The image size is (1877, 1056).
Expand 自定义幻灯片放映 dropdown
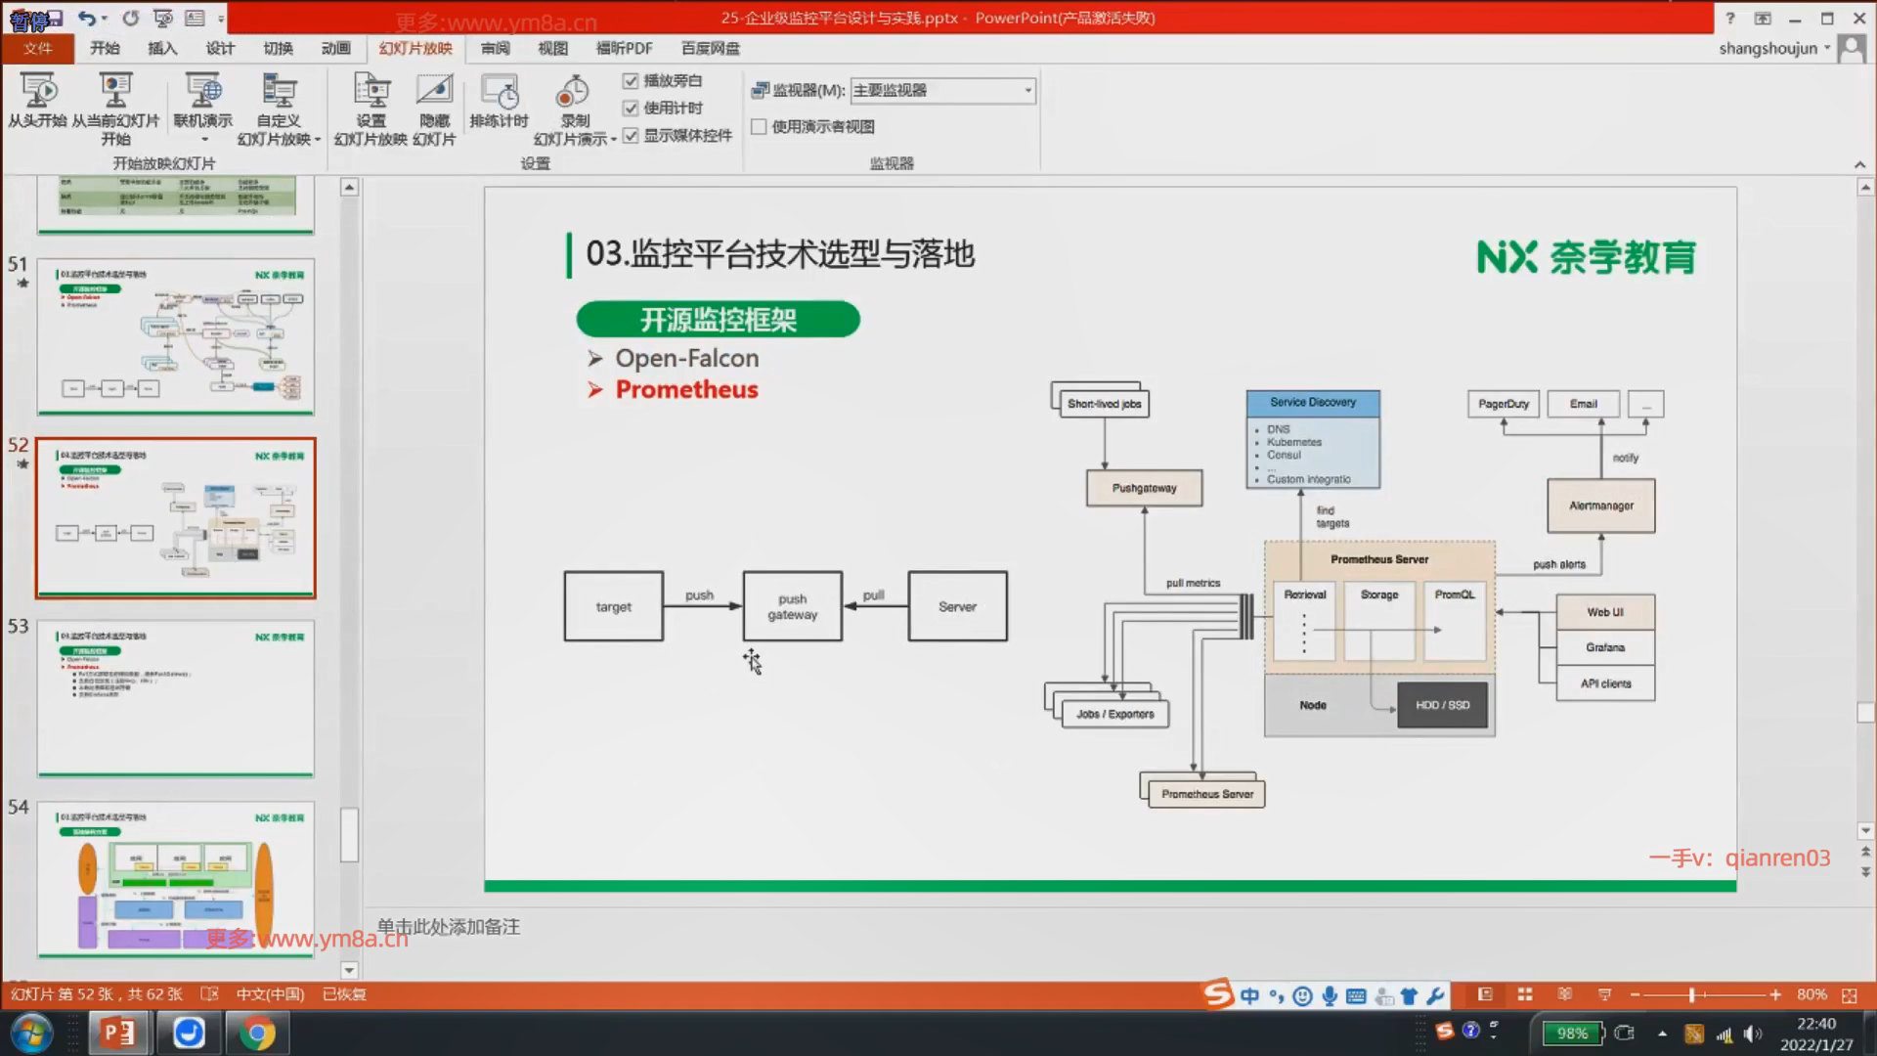click(x=318, y=140)
